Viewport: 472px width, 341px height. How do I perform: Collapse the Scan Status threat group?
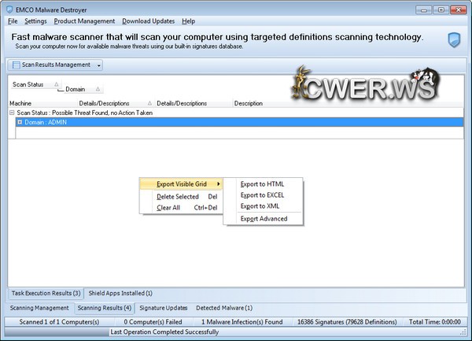tap(12, 113)
